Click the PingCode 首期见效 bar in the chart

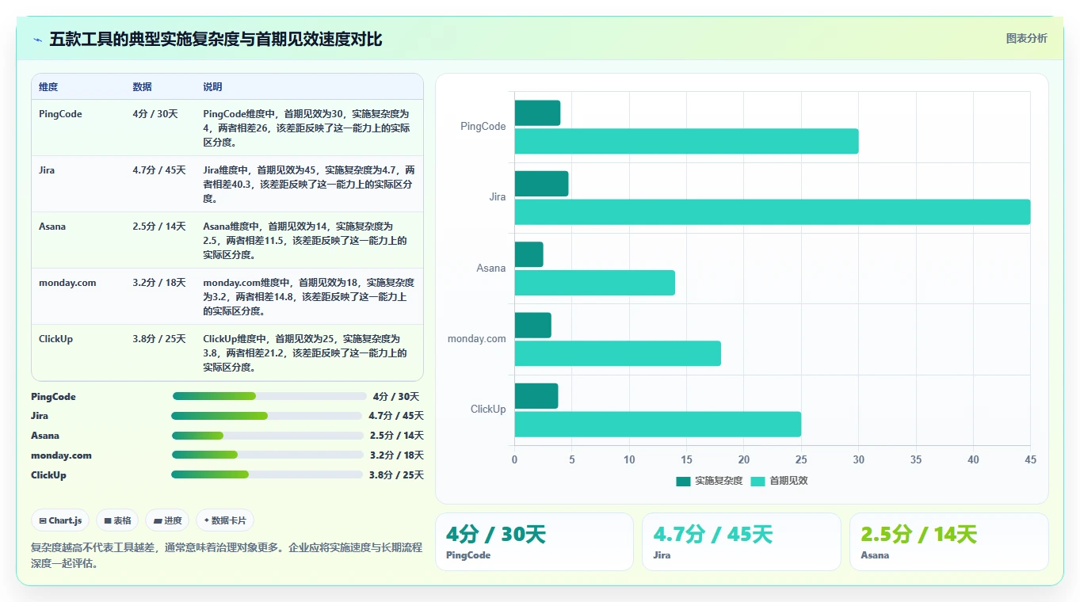click(686, 141)
